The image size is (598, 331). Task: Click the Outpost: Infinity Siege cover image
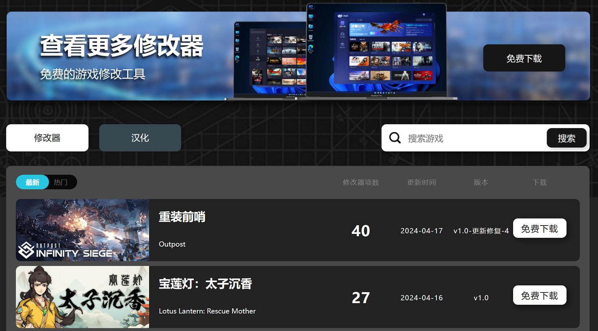pyautogui.click(x=82, y=230)
